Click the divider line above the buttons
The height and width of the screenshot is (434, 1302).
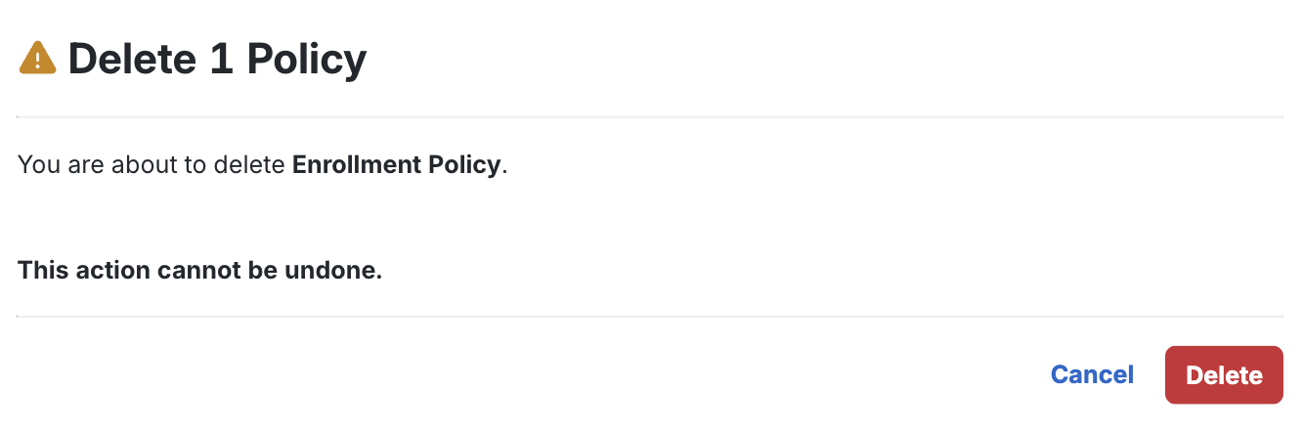[x=650, y=317]
